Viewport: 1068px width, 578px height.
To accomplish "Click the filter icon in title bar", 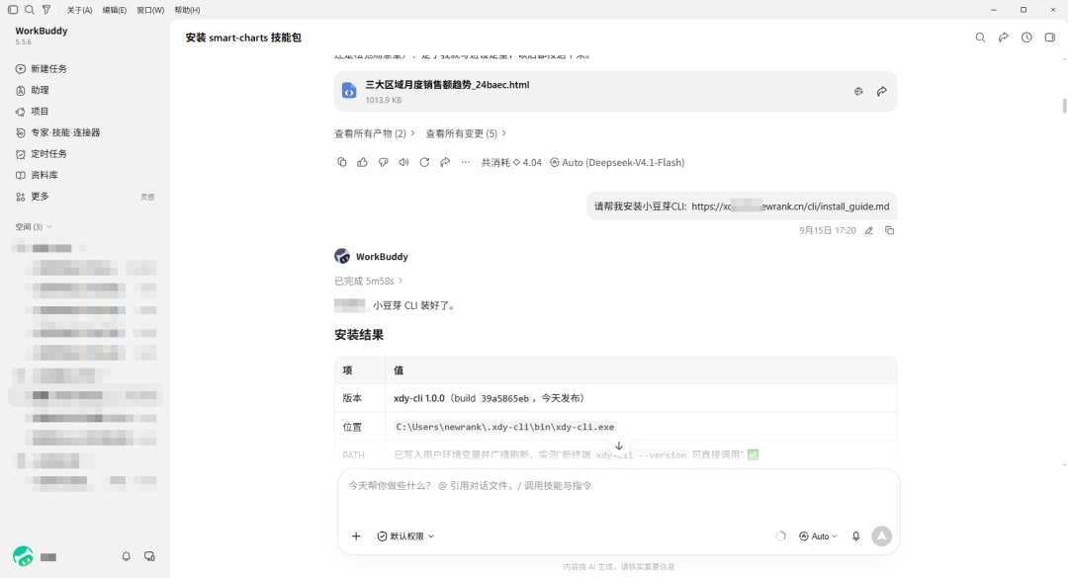I will pyautogui.click(x=46, y=10).
